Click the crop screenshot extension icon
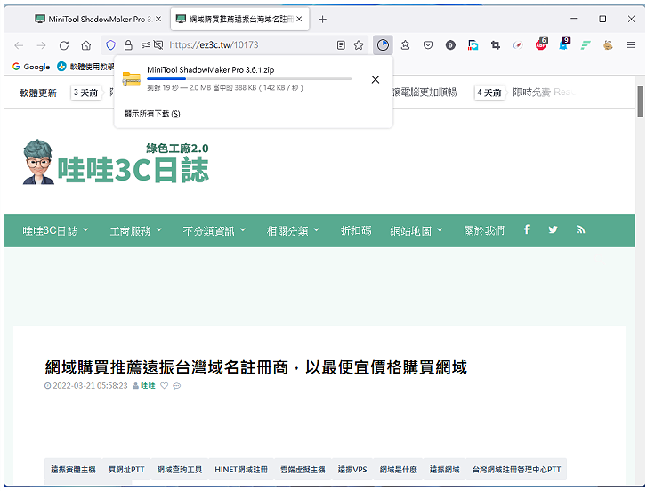This screenshot has width=655, height=491. [496, 45]
